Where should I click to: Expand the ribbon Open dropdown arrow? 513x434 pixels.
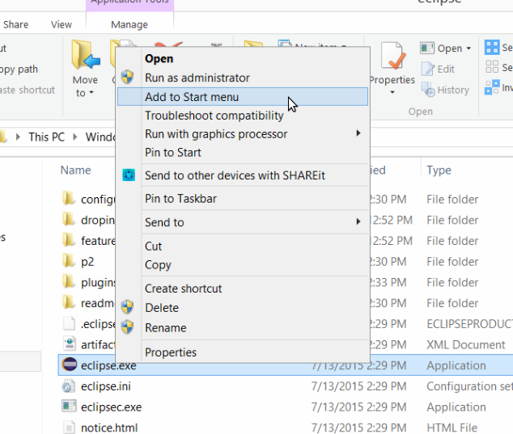tap(468, 48)
